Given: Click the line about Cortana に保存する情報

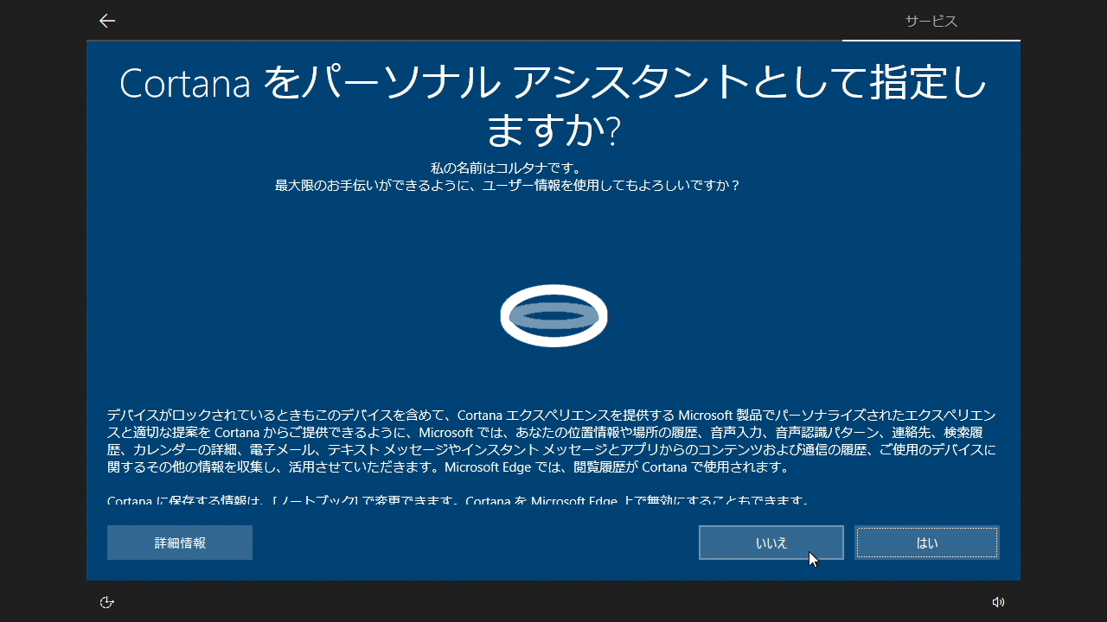Looking at the screenshot, I should pyautogui.click(x=458, y=500).
